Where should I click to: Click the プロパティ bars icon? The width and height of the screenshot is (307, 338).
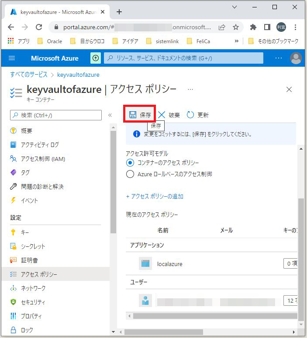tap(13, 316)
